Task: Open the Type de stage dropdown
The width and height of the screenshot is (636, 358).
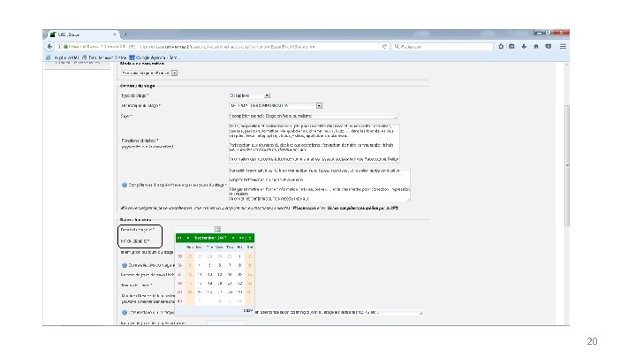Action: (249, 95)
